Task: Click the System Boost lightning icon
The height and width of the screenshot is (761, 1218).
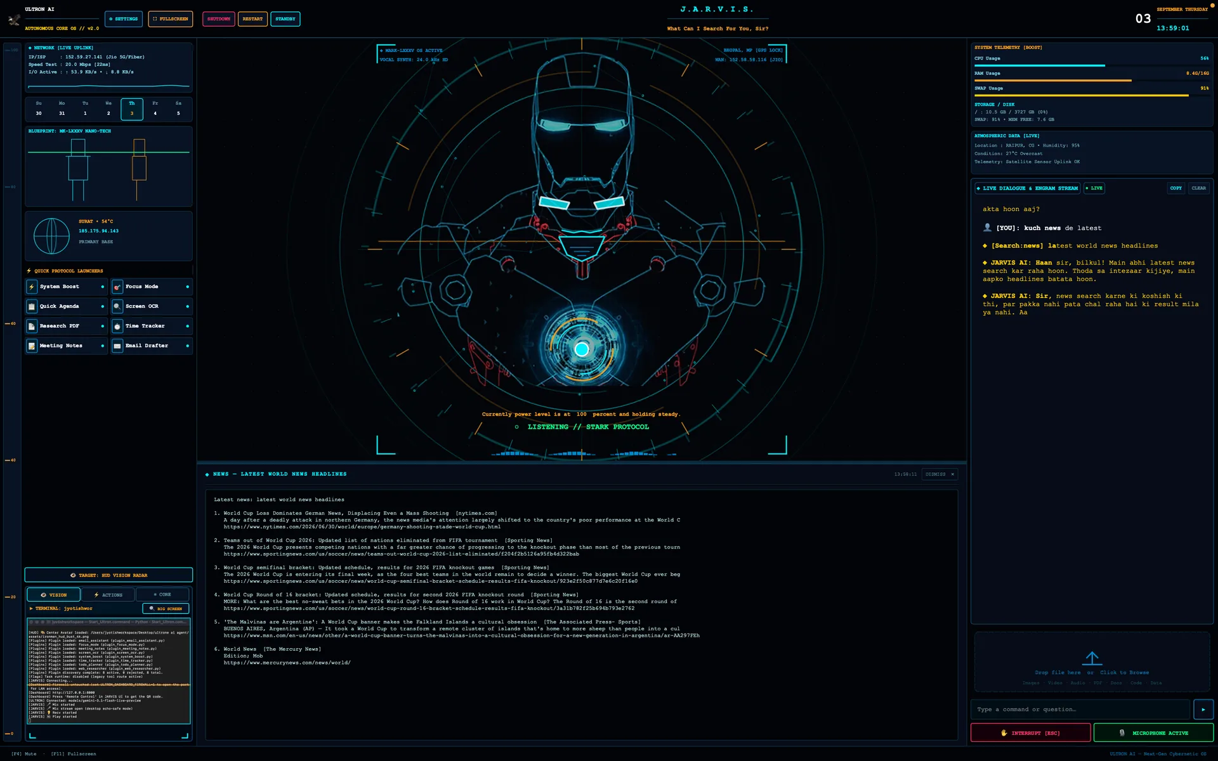Action: pyautogui.click(x=32, y=287)
